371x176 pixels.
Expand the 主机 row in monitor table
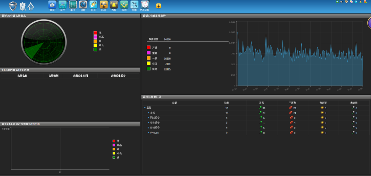coord(148,113)
